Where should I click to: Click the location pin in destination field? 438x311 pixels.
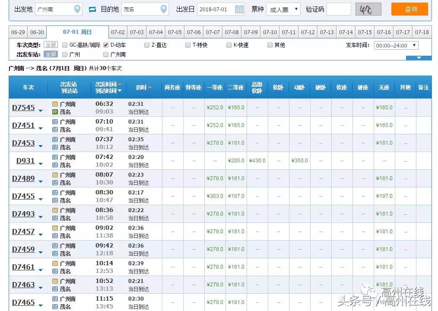point(163,9)
